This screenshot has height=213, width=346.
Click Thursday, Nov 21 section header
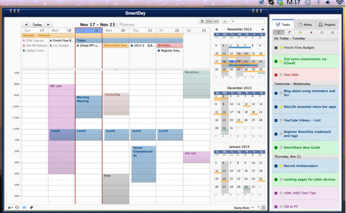(x=306, y=157)
